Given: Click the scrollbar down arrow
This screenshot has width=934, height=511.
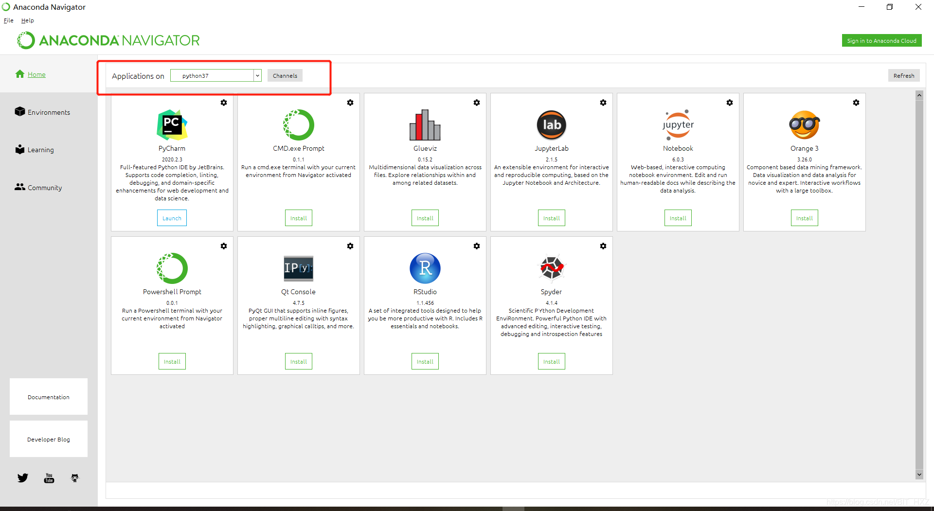Looking at the screenshot, I should pos(919,475).
